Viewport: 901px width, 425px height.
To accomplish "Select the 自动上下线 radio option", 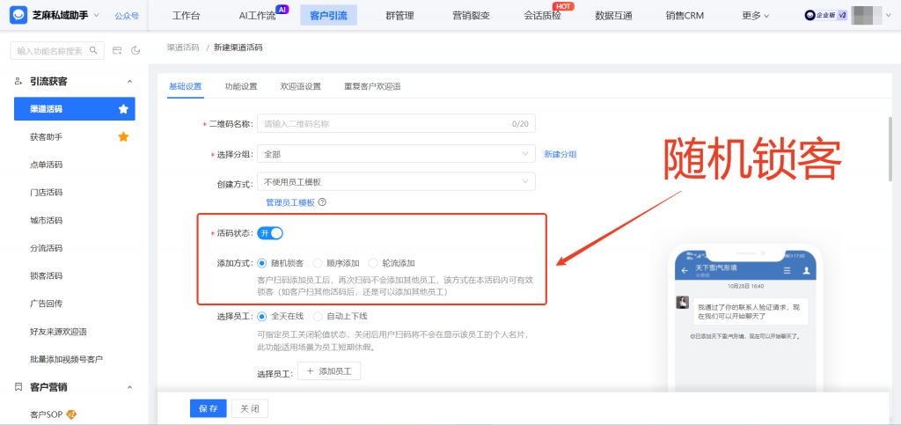I will click(317, 316).
